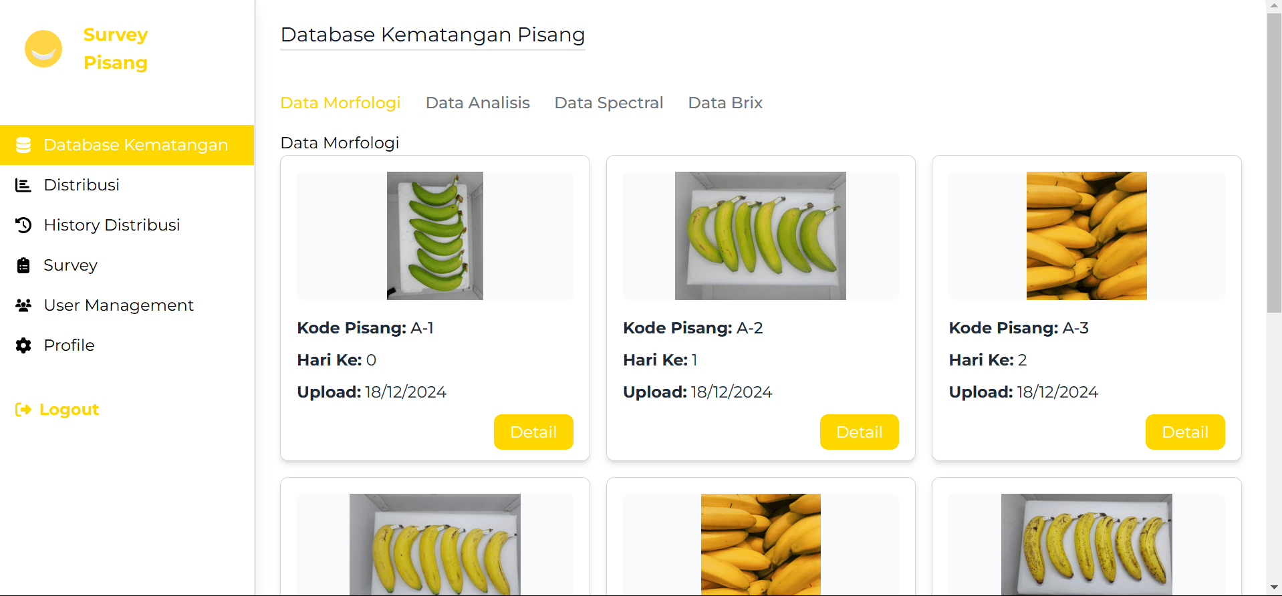Select the Data Brix tab
1282x596 pixels.
[x=725, y=103]
